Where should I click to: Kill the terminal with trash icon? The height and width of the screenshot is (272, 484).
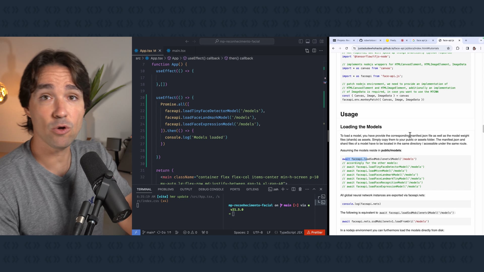point(300,189)
